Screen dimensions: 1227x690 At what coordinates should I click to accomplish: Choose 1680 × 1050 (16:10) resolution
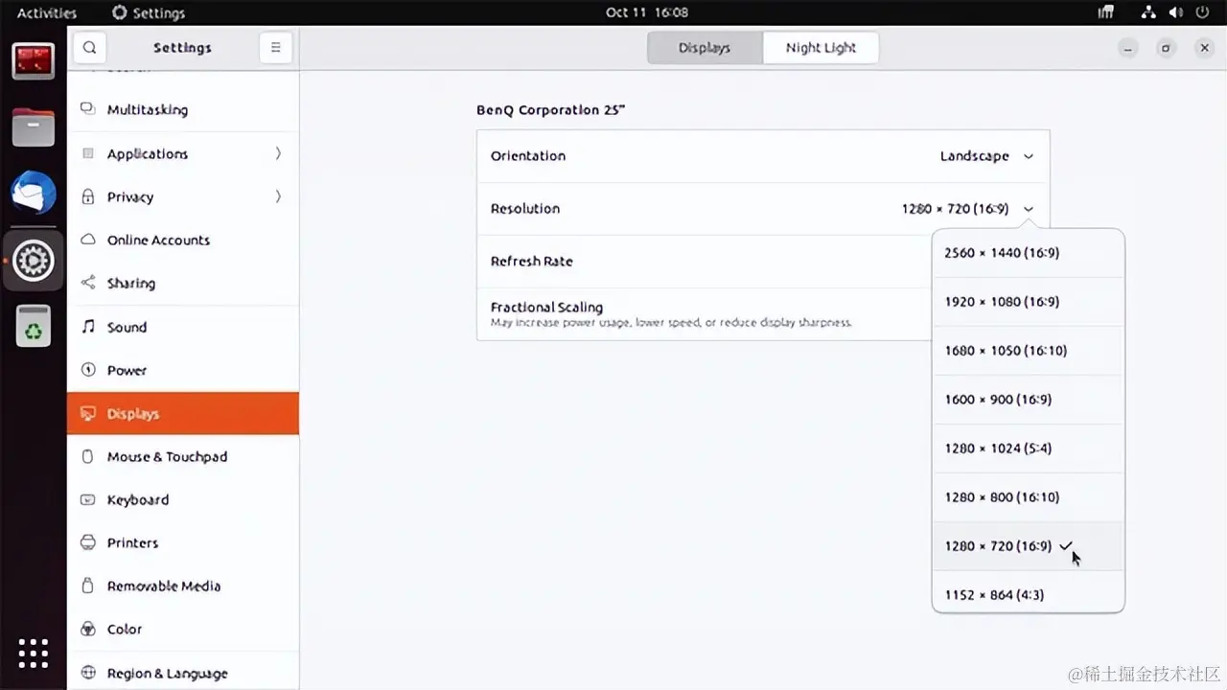(x=1028, y=351)
